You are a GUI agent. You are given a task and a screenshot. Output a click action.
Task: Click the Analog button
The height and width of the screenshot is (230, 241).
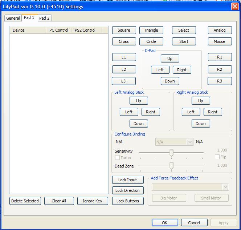tap(220, 30)
